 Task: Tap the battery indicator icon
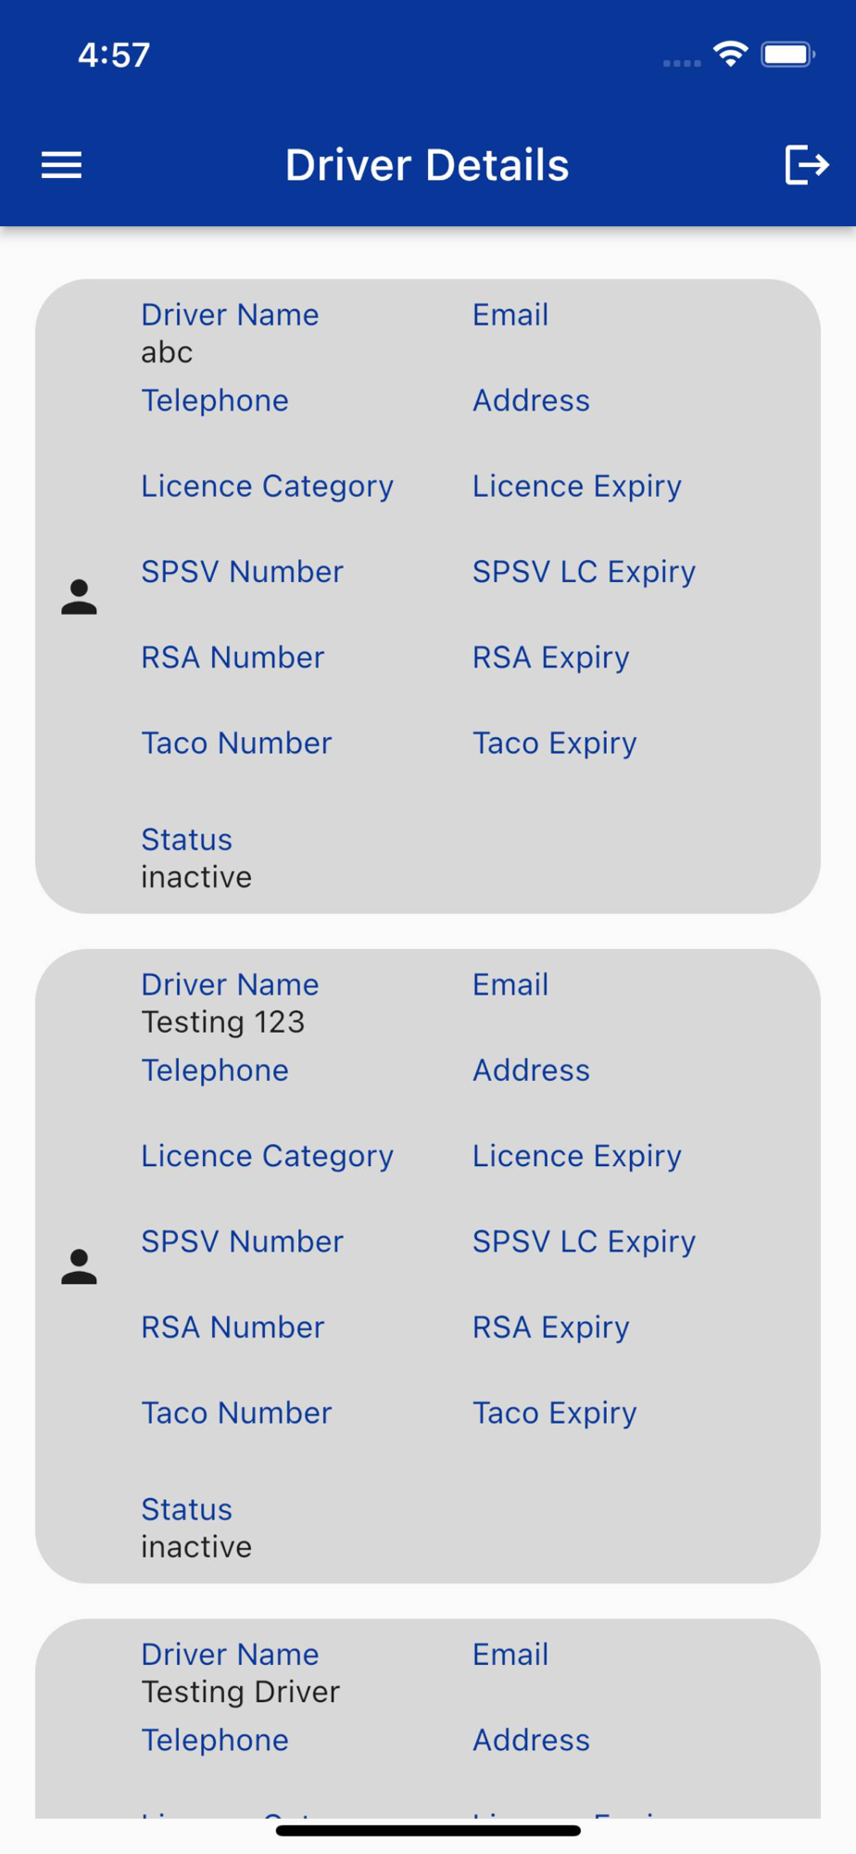coord(787,55)
